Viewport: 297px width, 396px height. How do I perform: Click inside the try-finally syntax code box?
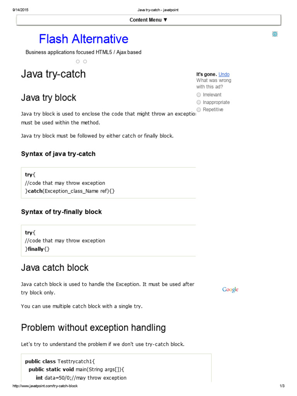pyautogui.click(x=108, y=241)
